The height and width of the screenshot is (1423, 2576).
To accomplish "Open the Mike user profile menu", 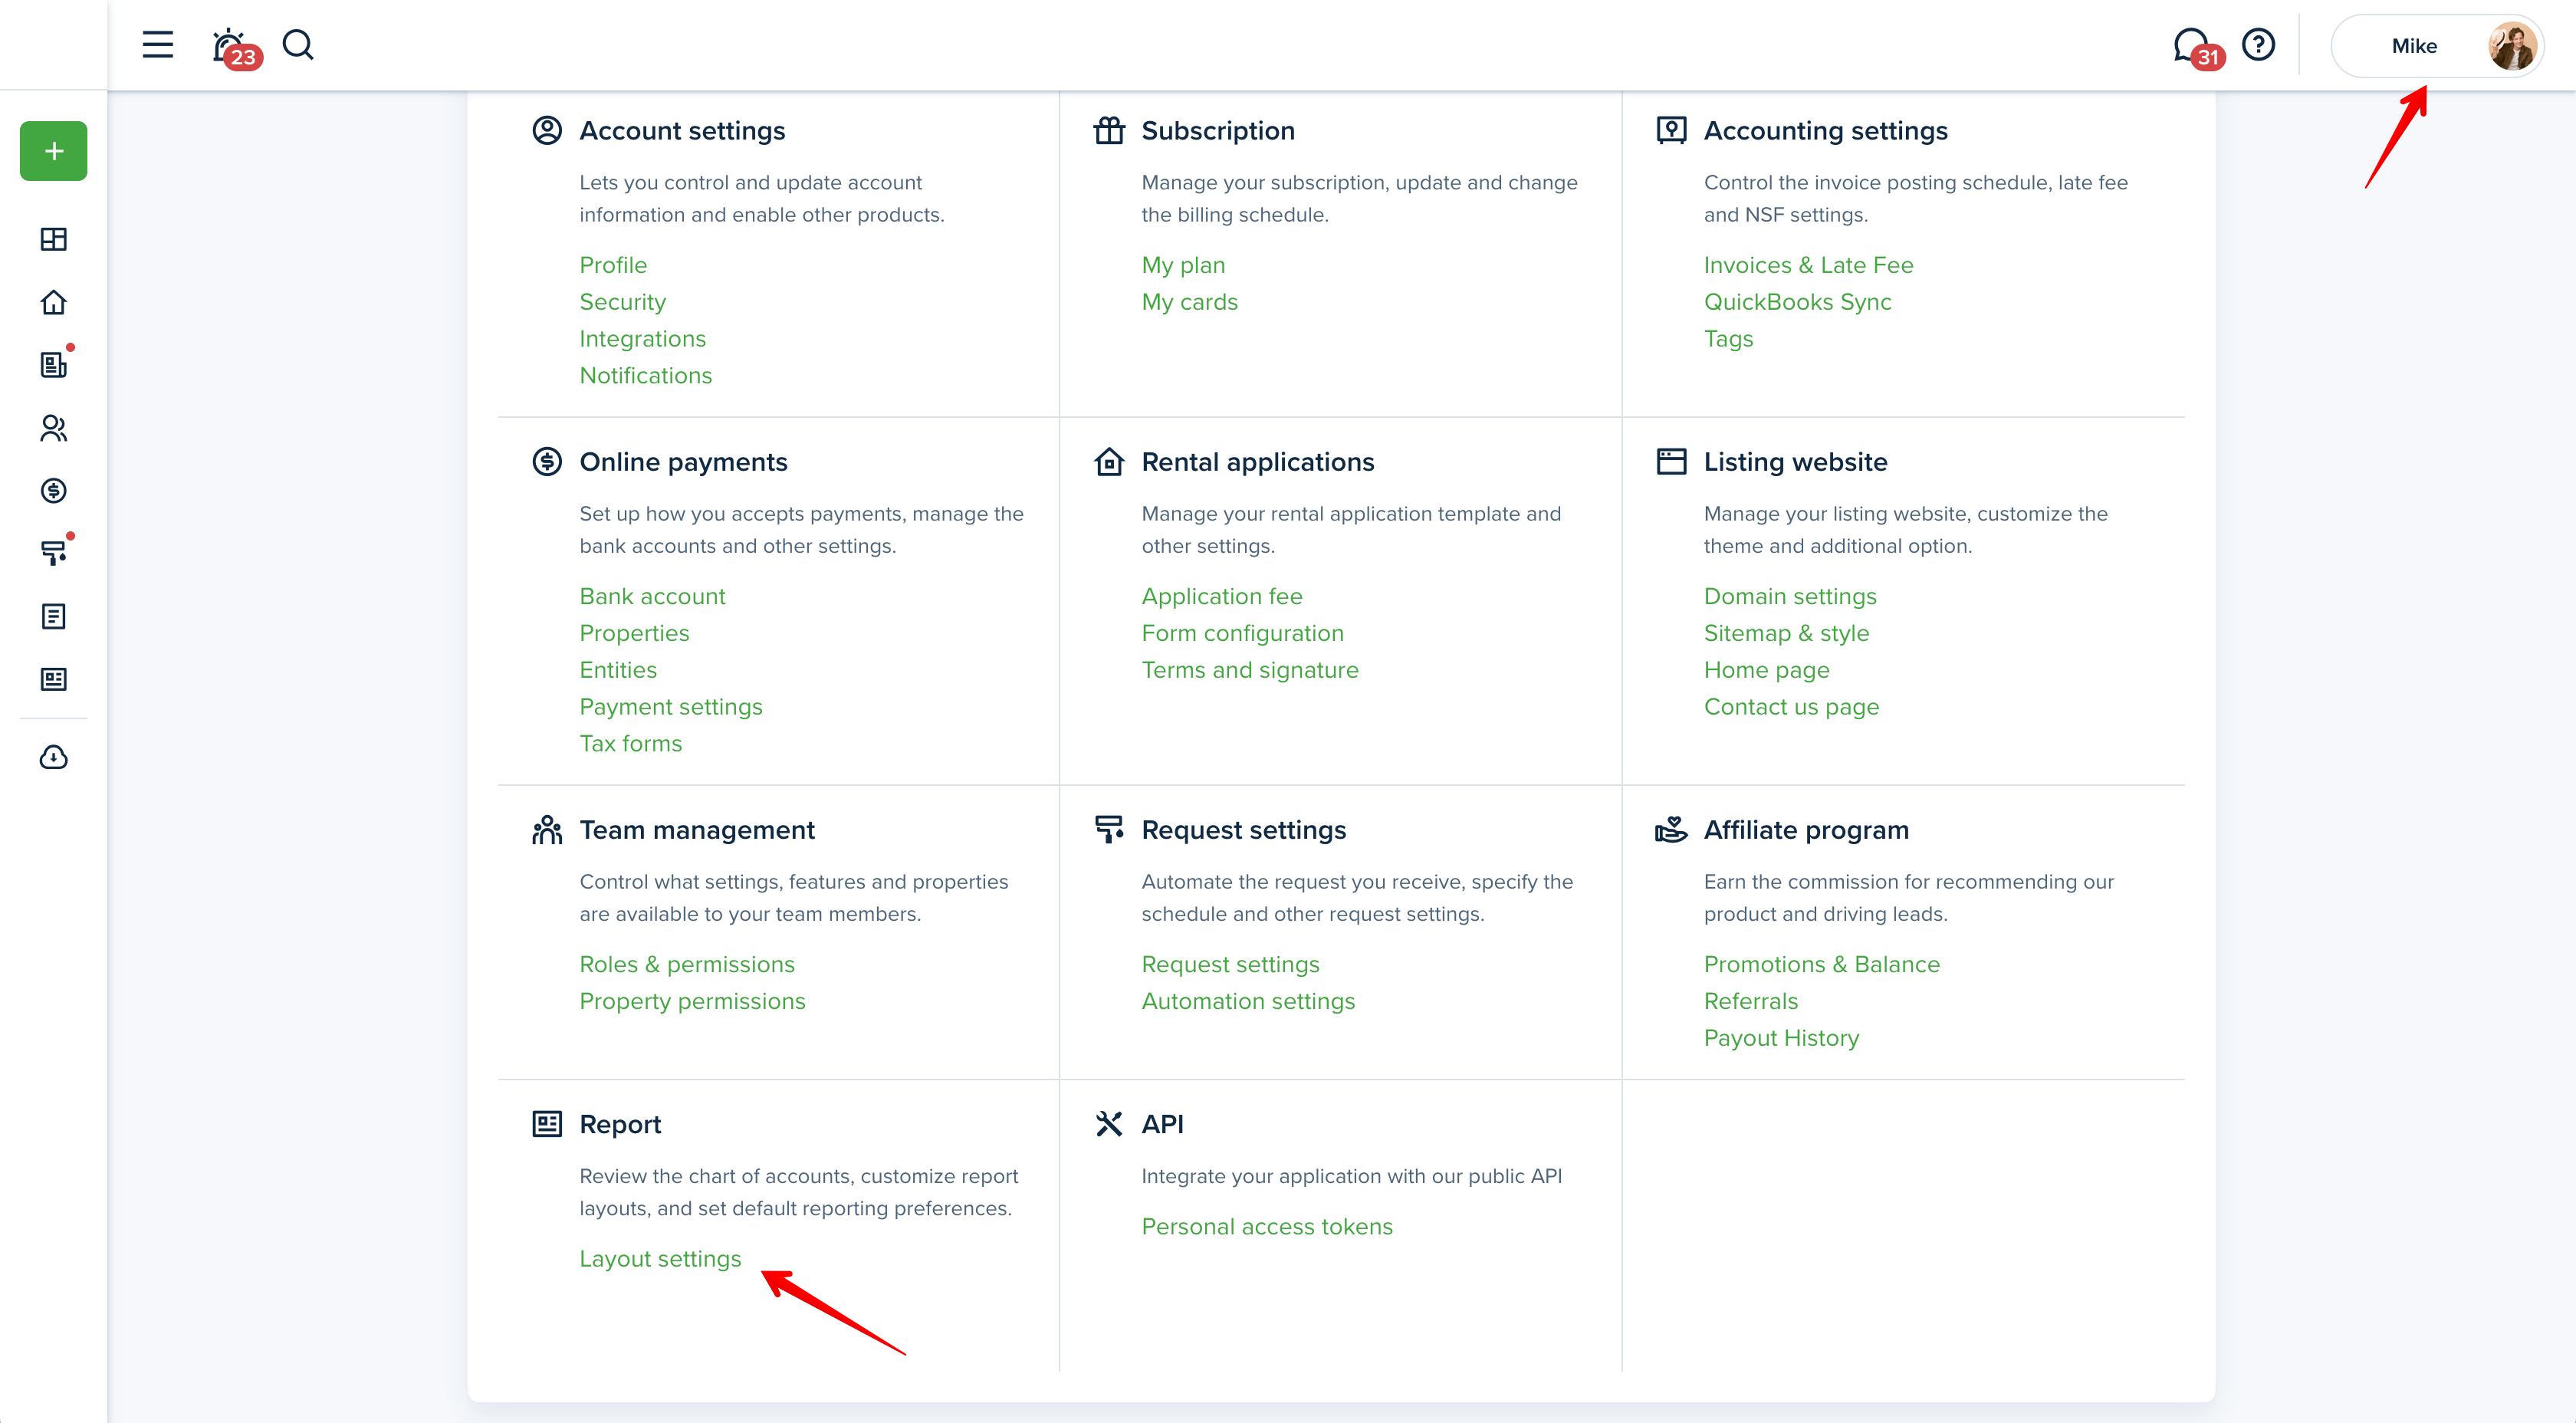I will [2413, 46].
